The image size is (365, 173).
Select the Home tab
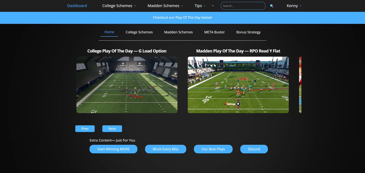click(109, 32)
